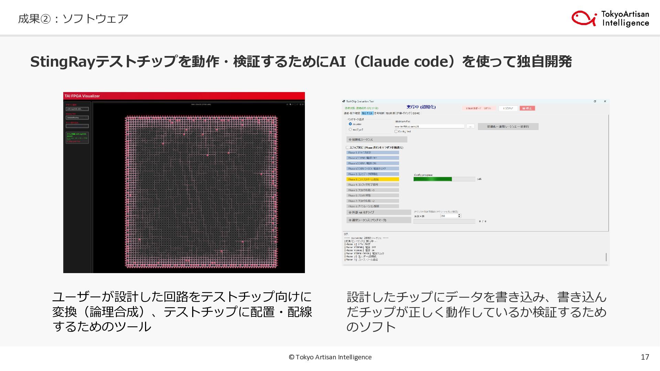Click the 初期化シーケンス button
The width and height of the screenshot is (660, 371).
click(377, 139)
